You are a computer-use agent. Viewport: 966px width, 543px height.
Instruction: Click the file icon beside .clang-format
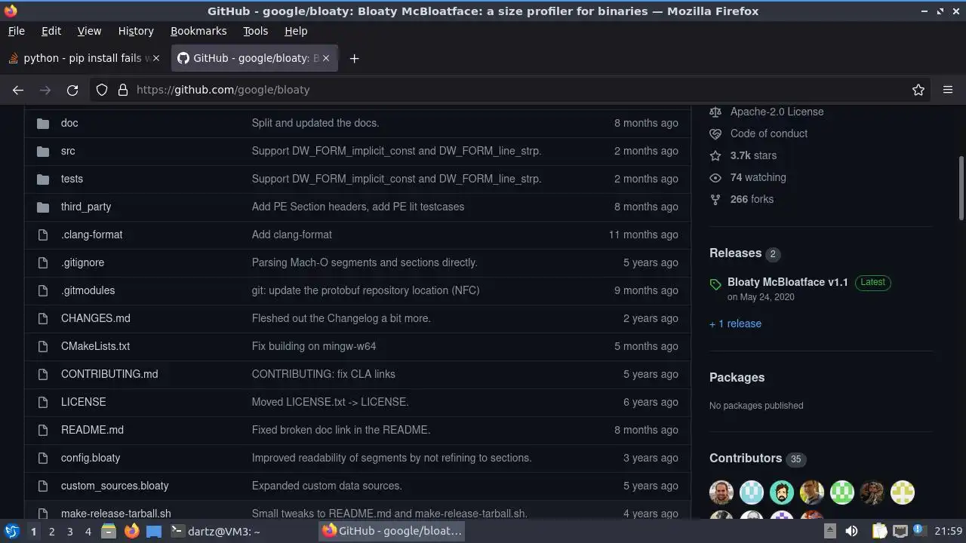tap(43, 235)
